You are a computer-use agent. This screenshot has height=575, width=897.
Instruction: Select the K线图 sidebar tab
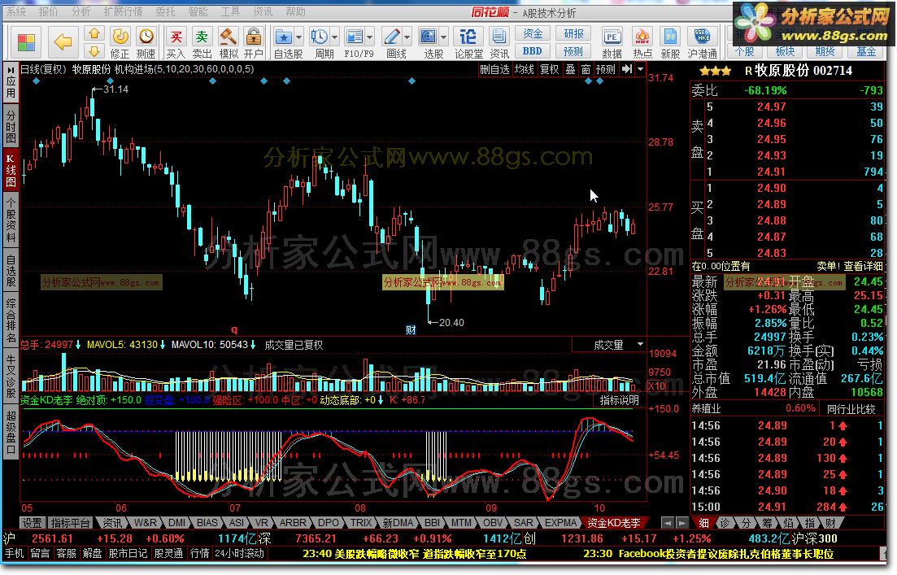(x=11, y=169)
